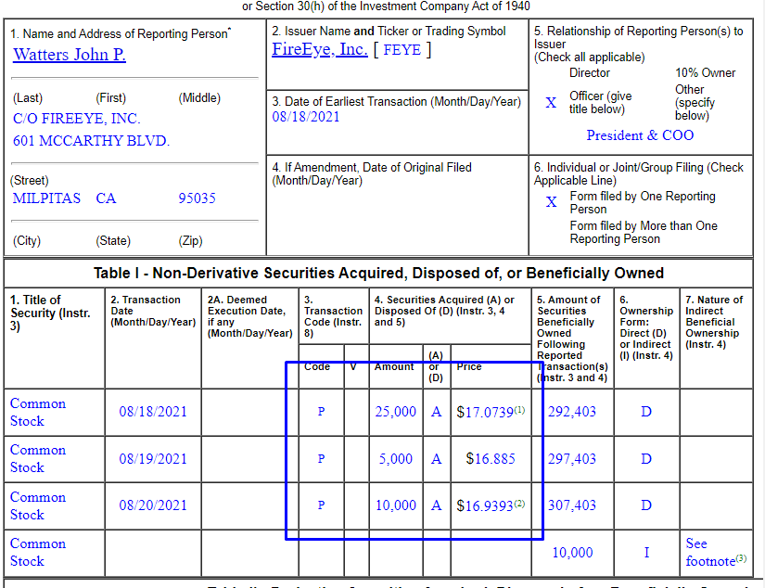The image size is (765, 588).
Task: Click the amount 25,000
Action: tap(396, 412)
